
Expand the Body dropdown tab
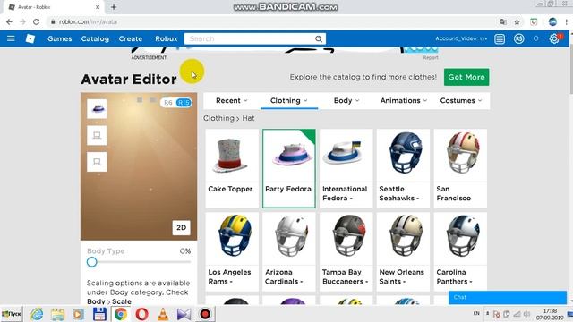346,101
